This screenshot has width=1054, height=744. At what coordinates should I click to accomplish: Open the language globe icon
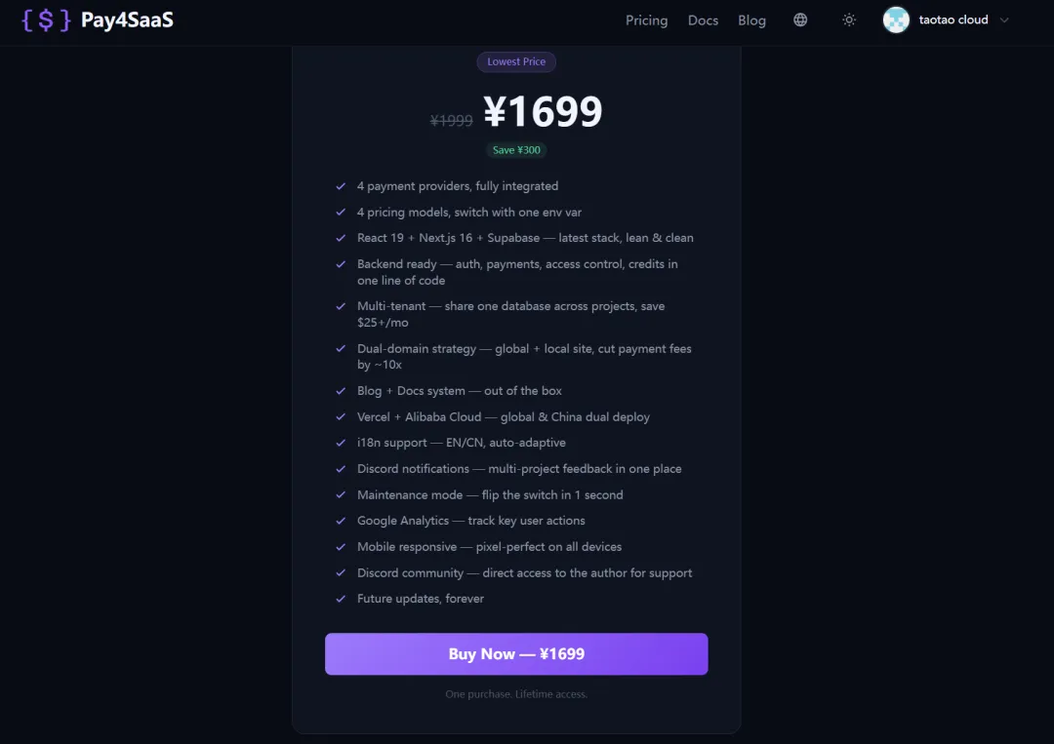(x=800, y=20)
